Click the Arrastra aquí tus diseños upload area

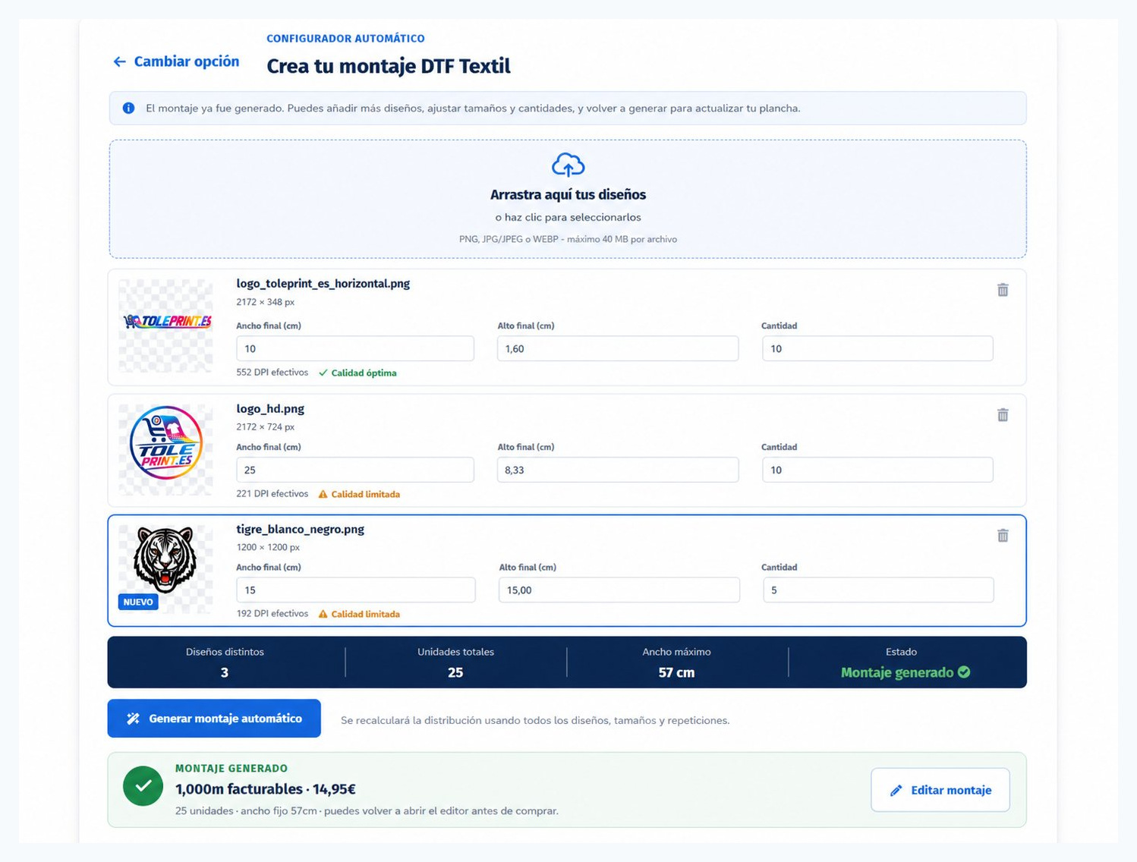click(568, 199)
